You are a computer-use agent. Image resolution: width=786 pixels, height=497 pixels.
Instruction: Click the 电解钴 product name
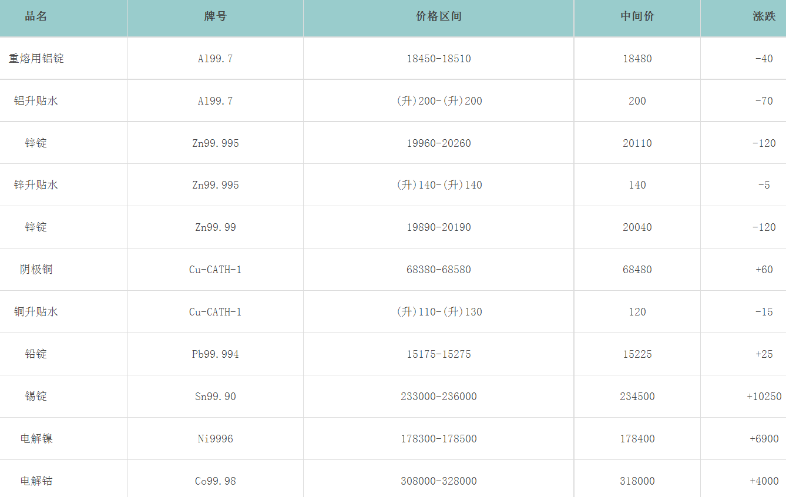(x=36, y=481)
